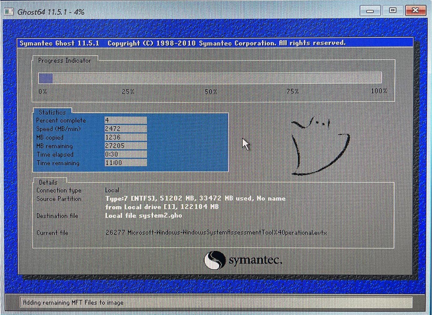Close the Ghost64 window
Screen dimensions: 432x315
point(415,11)
